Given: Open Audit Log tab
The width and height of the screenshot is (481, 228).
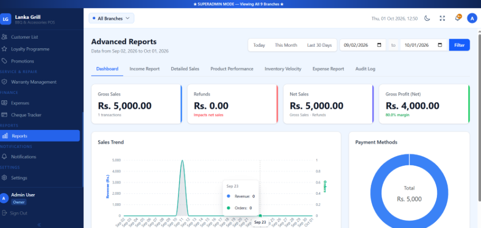Looking at the screenshot, I should click(365, 69).
